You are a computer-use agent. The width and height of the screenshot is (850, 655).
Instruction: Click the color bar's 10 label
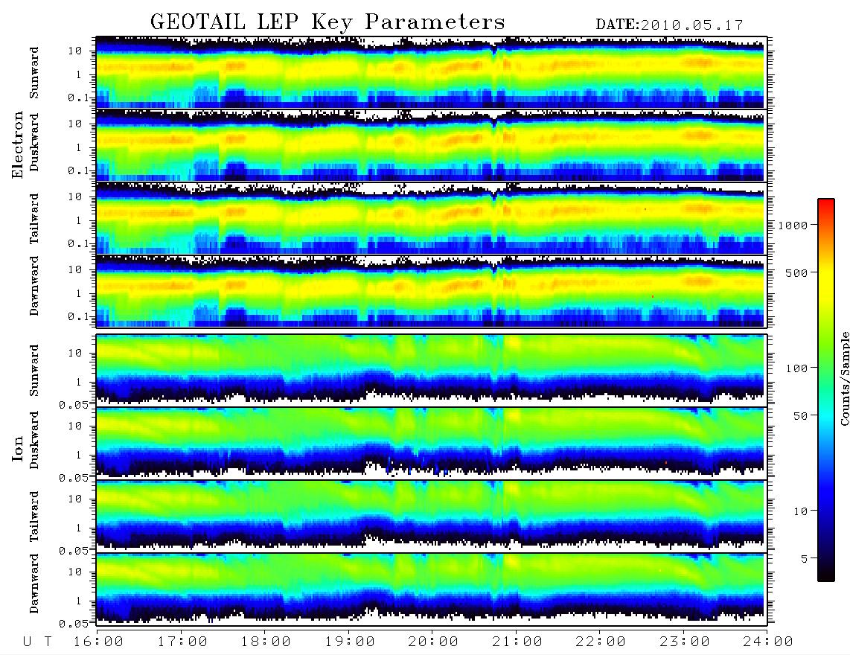point(800,511)
